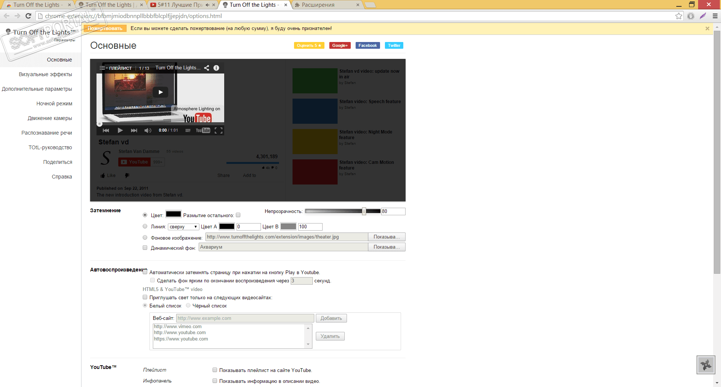Skip to next video in player
Viewport: 721px width, 387px height.
coord(134,130)
